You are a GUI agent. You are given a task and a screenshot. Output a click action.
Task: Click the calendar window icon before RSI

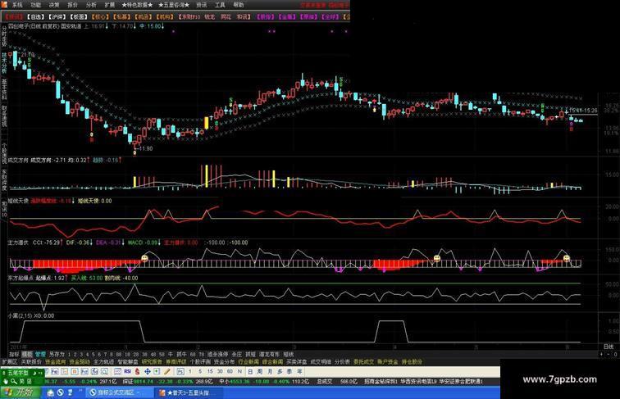(x=118, y=371)
